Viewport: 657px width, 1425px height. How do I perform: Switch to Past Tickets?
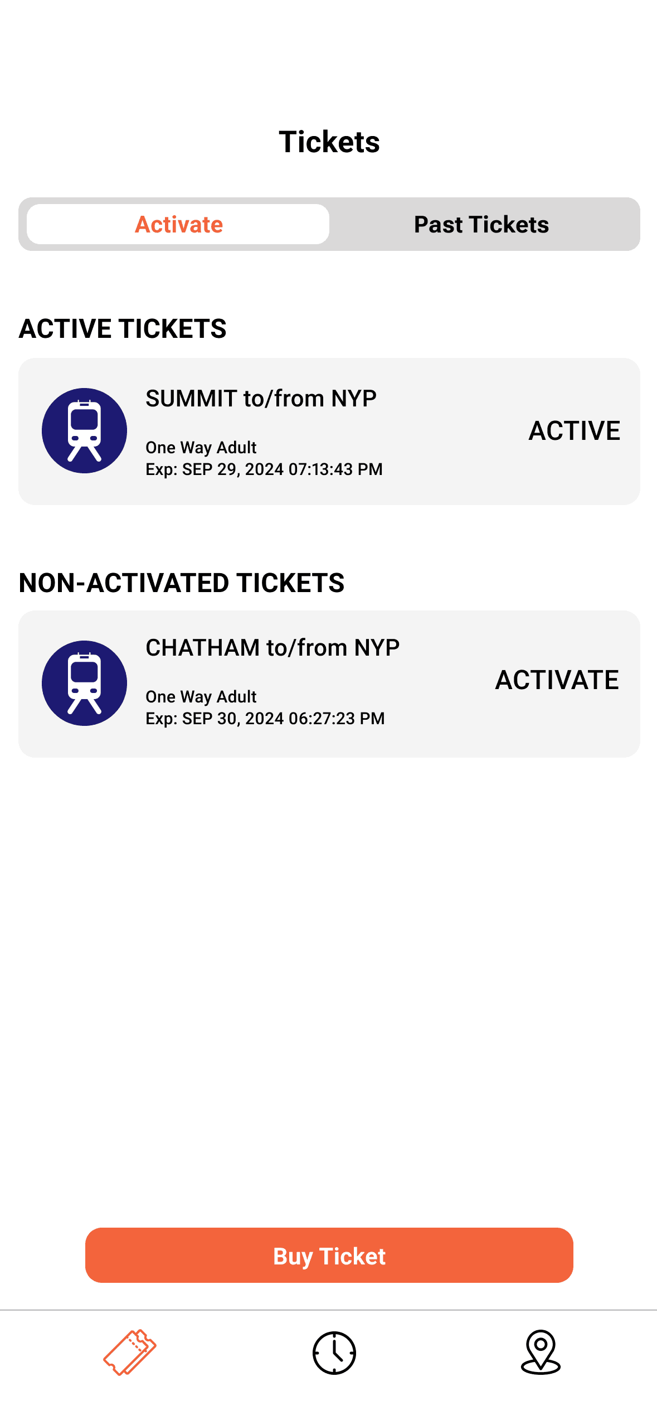tap(481, 224)
